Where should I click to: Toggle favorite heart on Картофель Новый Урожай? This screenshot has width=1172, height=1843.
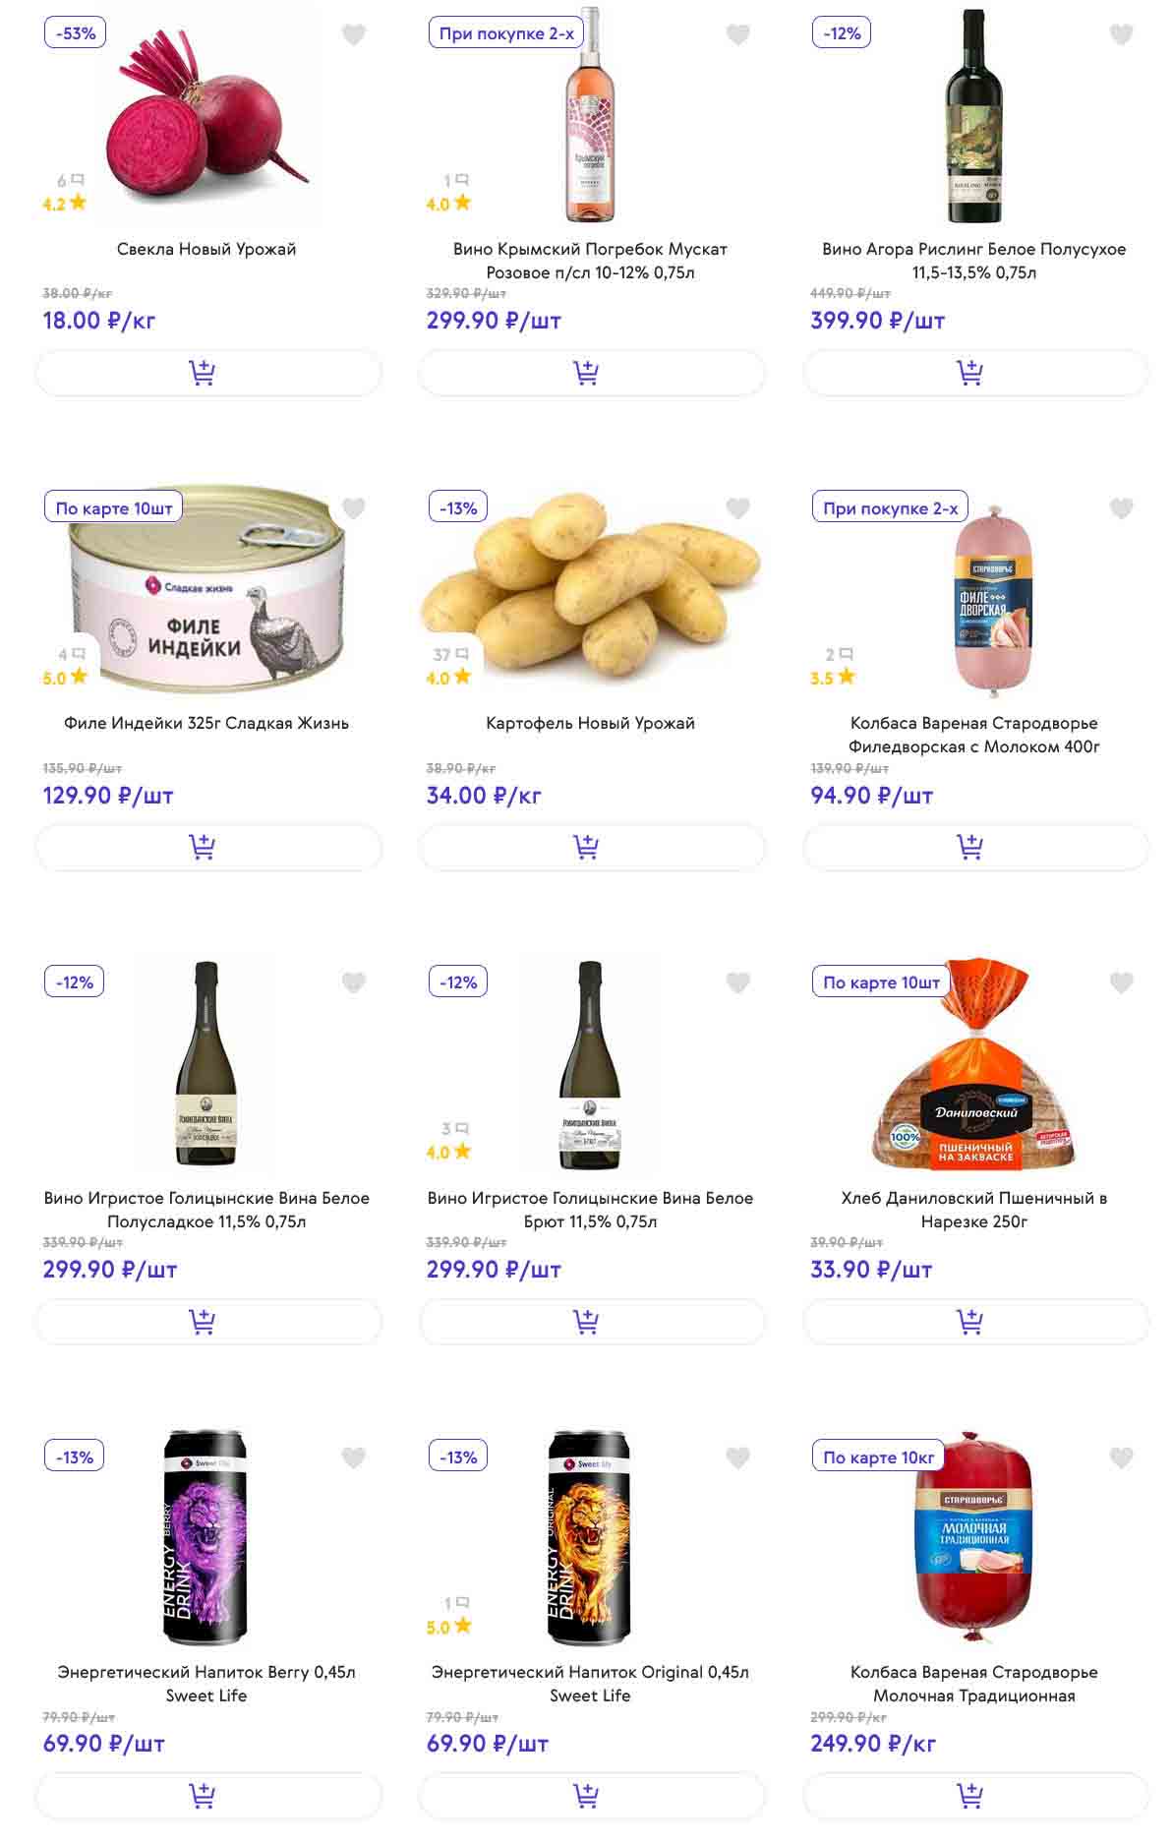click(x=737, y=508)
